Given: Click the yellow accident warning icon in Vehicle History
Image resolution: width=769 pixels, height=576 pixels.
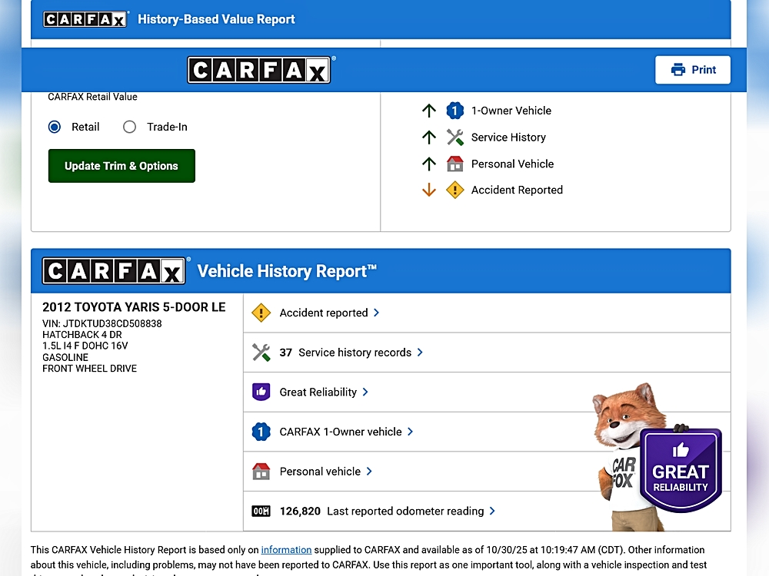Looking at the screenshot, I should 261,313.
